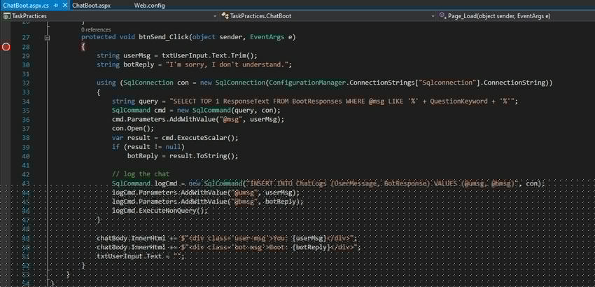Collapse the btnSend_Click method outline
The image size is (595, 287).
pyautogui.click(x=47, y=38)
